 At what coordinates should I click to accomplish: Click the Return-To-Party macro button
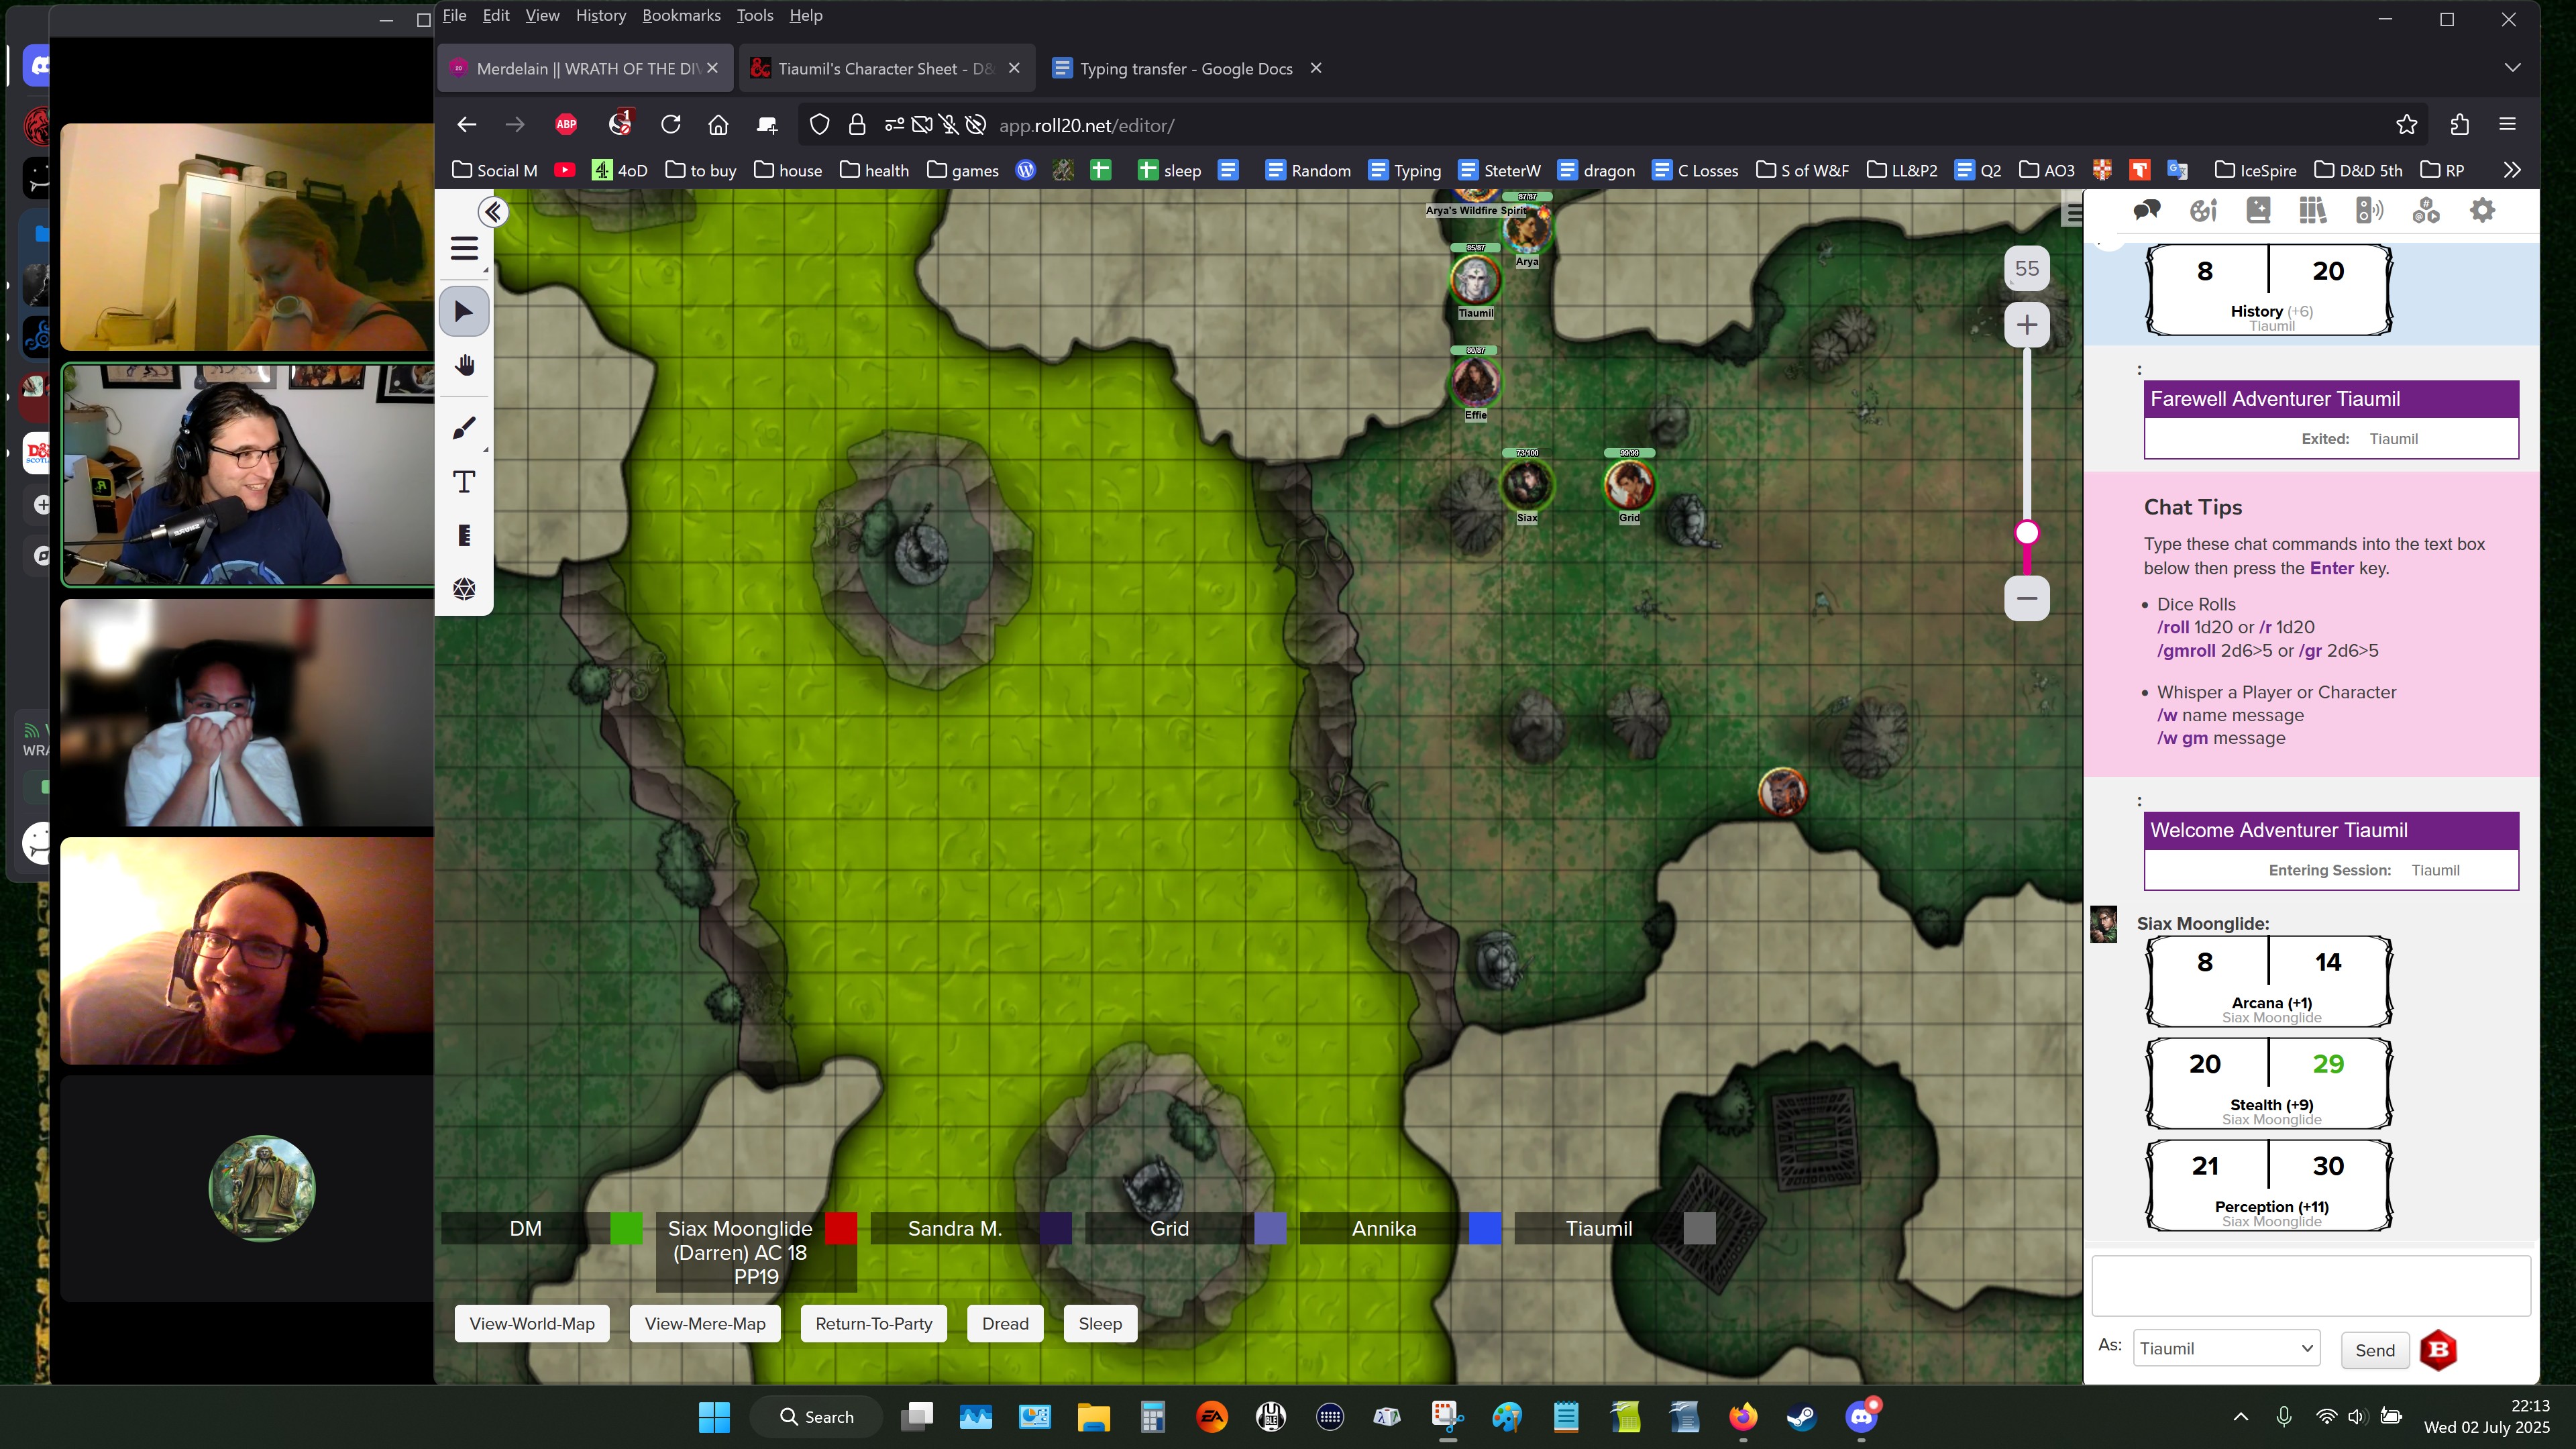pos(873,1323)
